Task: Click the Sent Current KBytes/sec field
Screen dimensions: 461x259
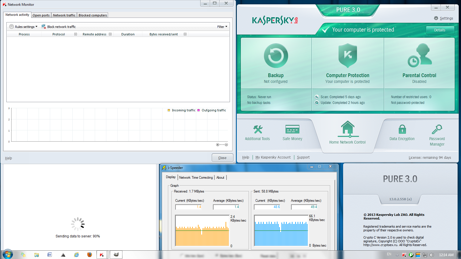Action: tap(267, 207)
